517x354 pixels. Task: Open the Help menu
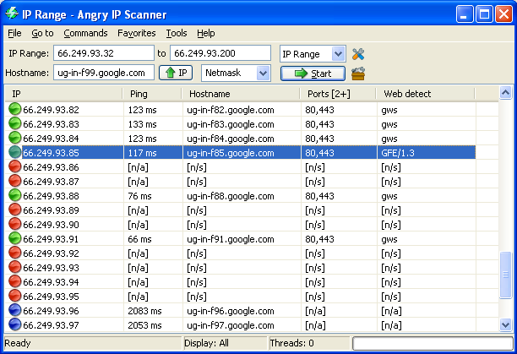pos(206,33)
